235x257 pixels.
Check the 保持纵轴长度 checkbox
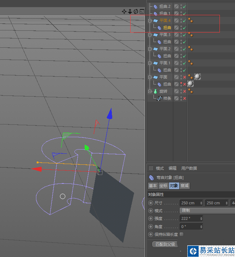(x=181, y=234)
